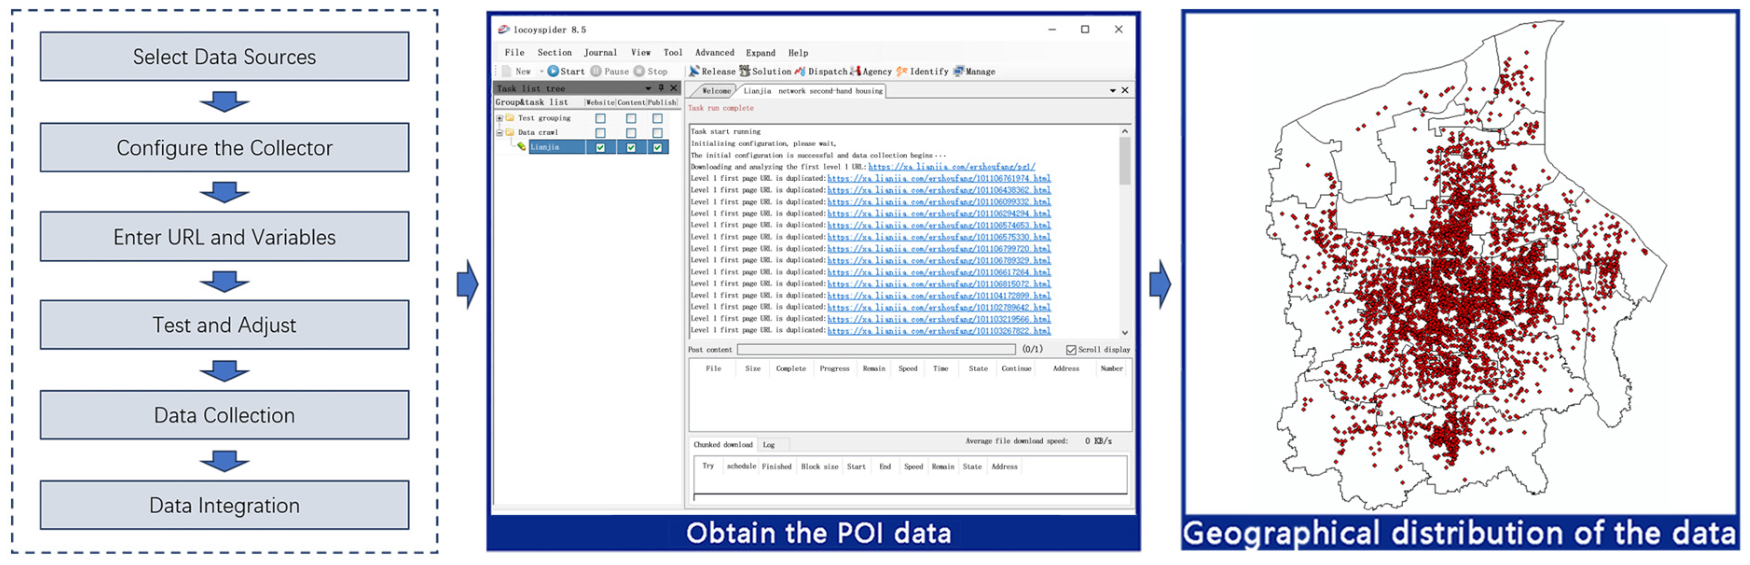Collapse the Data crawl tree node
Screen dimensions: 1750x565
pos(500,133)
